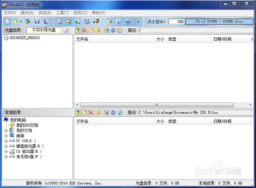Click right arrow of disc list scrollbar
The width and height of the screenshot is (256, 188).
point(251,105)
